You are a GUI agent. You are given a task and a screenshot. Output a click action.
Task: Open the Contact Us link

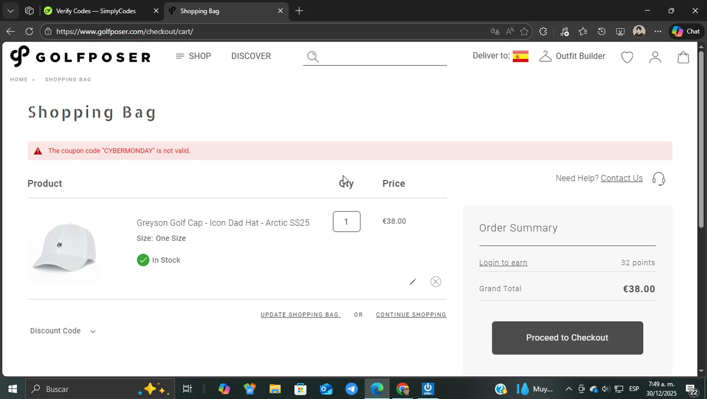[622, 178]
